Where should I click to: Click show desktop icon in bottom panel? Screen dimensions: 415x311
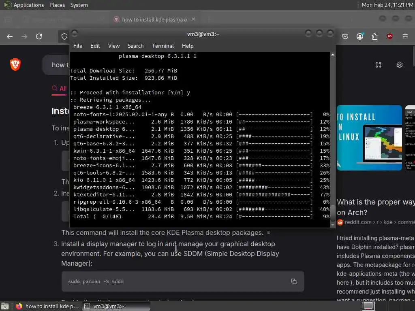5,306
